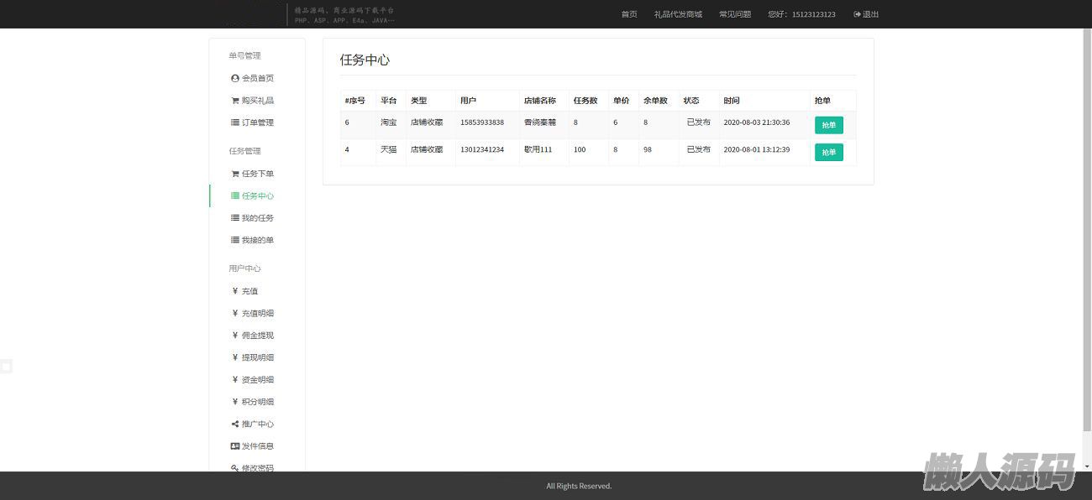Select 资金明细 in the user center menu
This screenshot has width=1092, height=500.
(258, 379)
